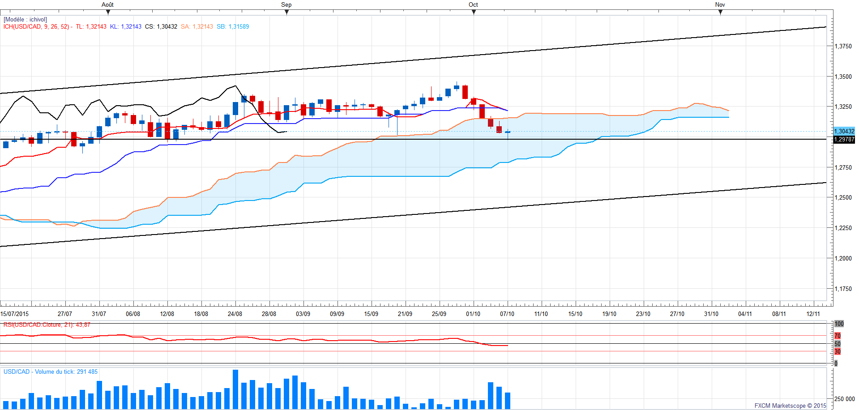Select the 21/09 date label
Viewport: 859px width, 410px height.
(x=405, y=314)
